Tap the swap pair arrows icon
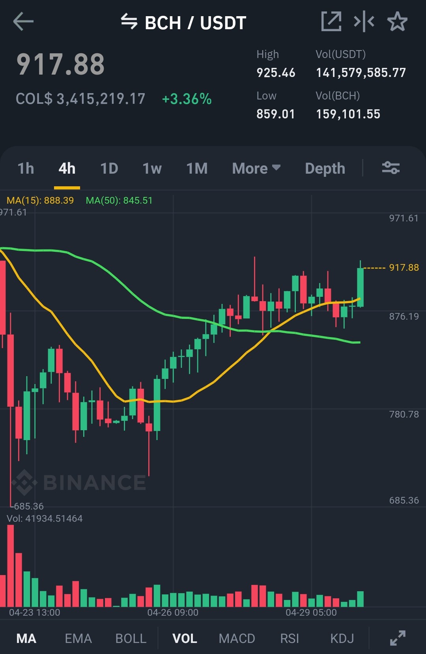426x654 pixels. pos(129,21)
